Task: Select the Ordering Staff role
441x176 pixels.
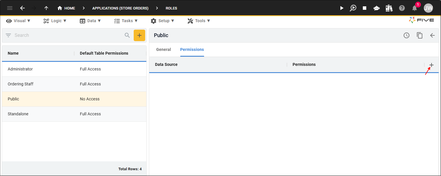Action: pyautogui.click(x=74, y=84)
